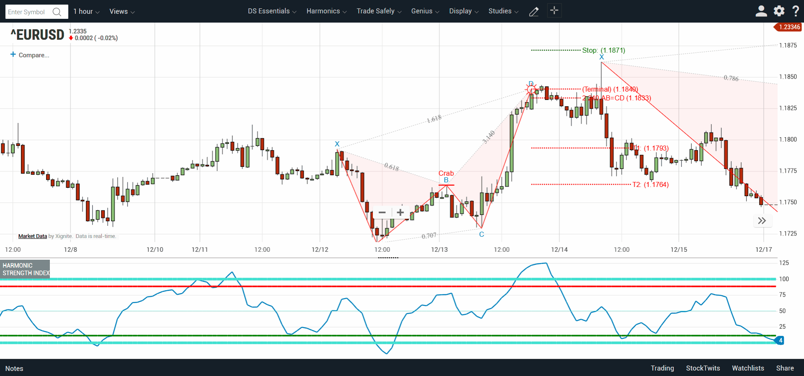Click the D point sun marker
This screenshot has width=804, height=376.
tap(531, 89)
